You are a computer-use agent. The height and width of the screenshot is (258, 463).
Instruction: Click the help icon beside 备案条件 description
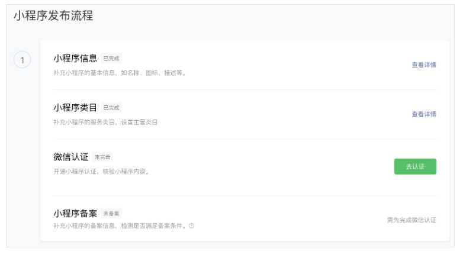click(192, 225)
